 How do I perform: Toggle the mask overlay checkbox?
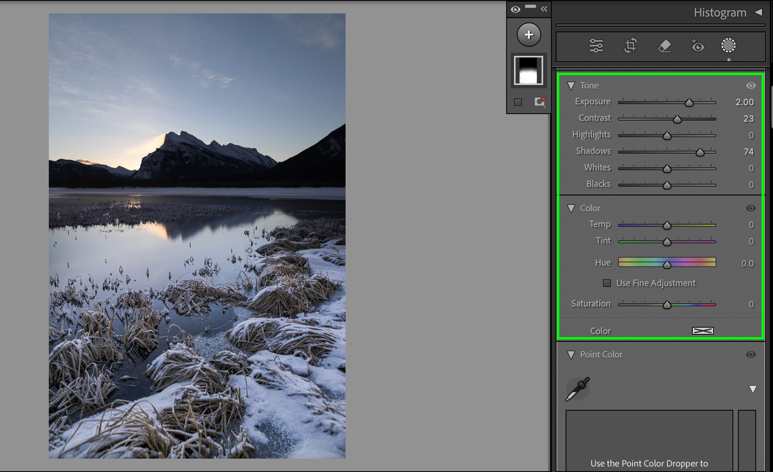point(518,102)
